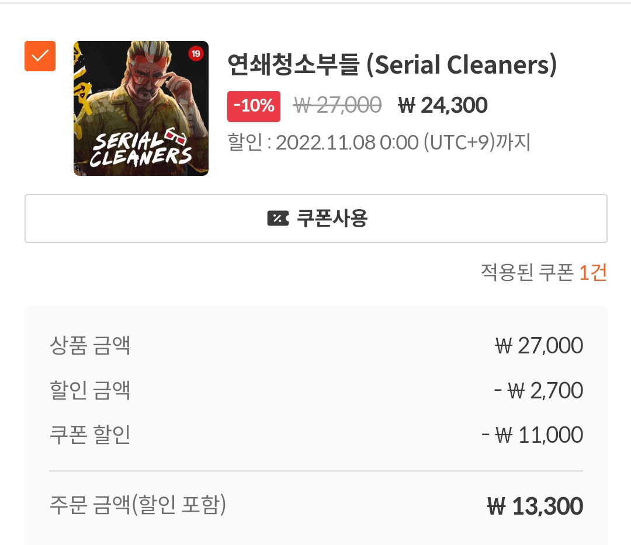Image resolution: width=631 pixels, height=545 pixels.
Task: Click the 19 age rating badge
Action: click(x=196, y=54)
